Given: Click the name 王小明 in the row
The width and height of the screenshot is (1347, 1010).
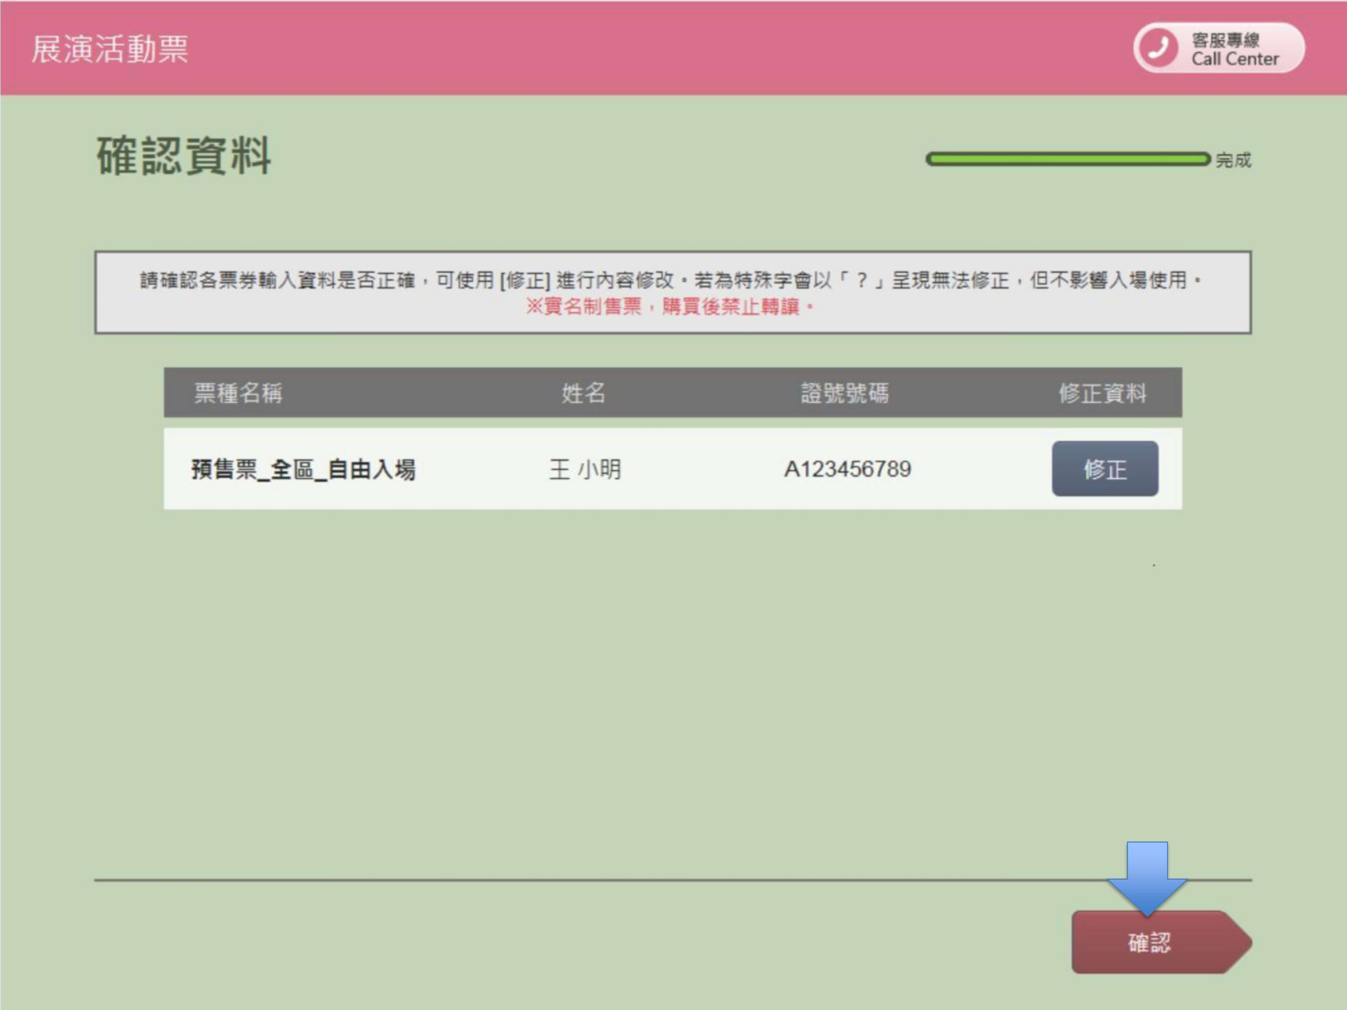Looking at the screenshot, I should (585, 469).
